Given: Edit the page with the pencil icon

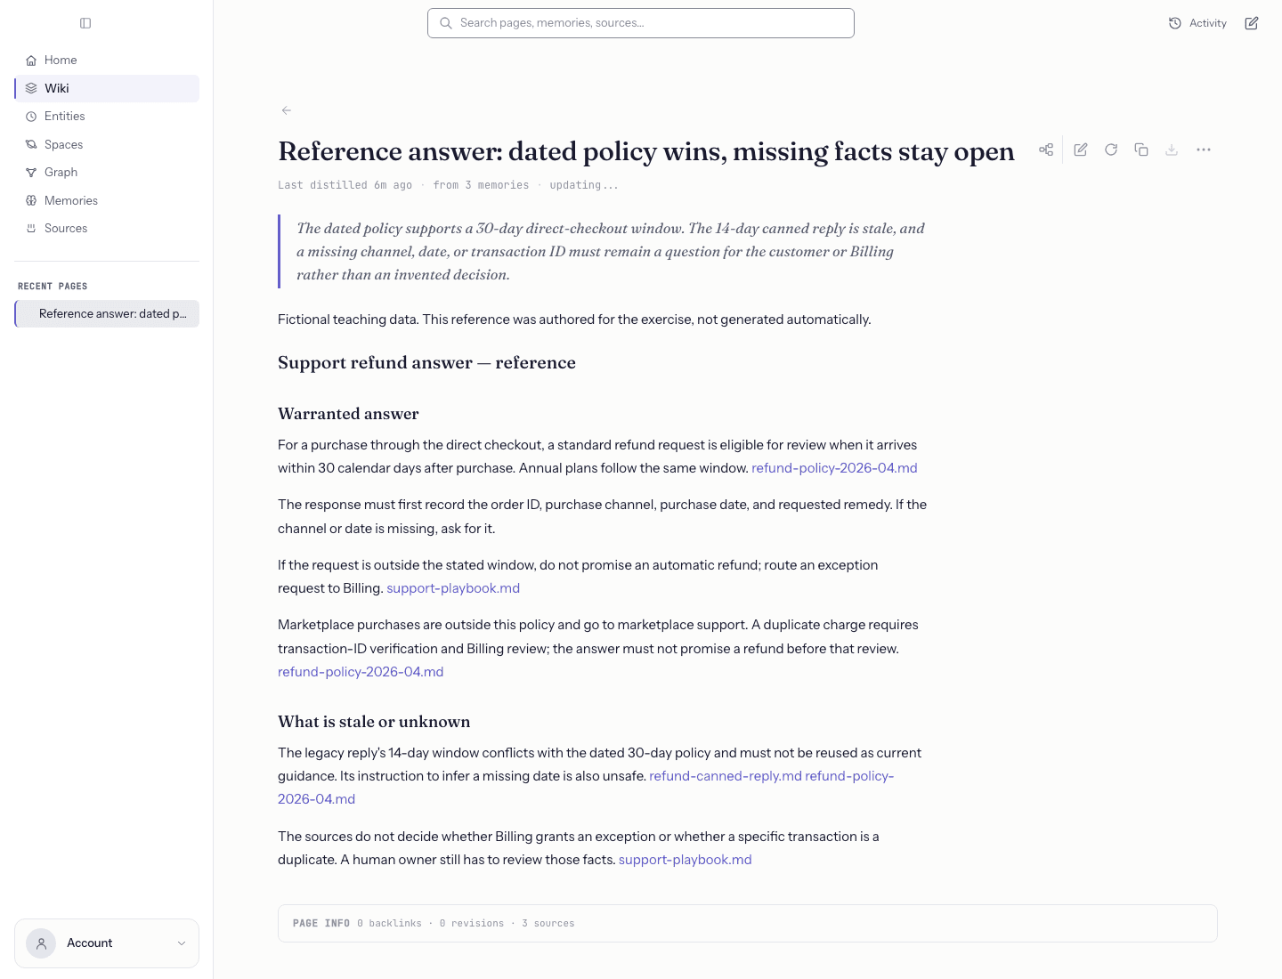Looking at the screenshot, I should tap(1081, 150).
